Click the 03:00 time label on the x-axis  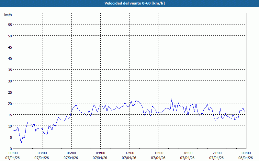42,153
